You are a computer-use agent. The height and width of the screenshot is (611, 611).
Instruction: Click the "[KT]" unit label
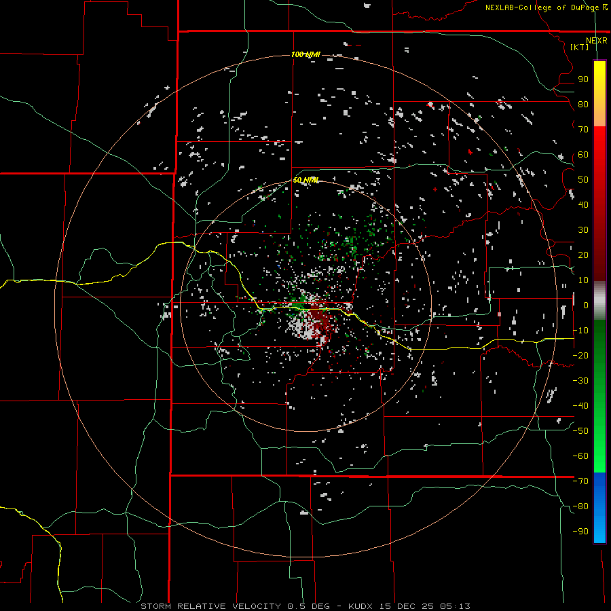click(580, 47)
